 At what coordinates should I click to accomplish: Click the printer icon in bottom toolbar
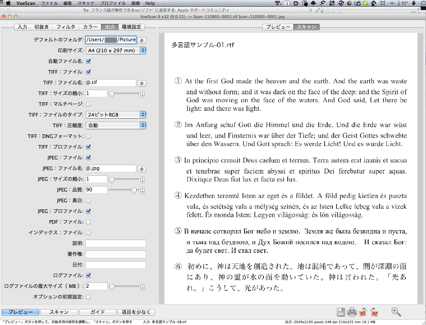(x=352, y=312)
